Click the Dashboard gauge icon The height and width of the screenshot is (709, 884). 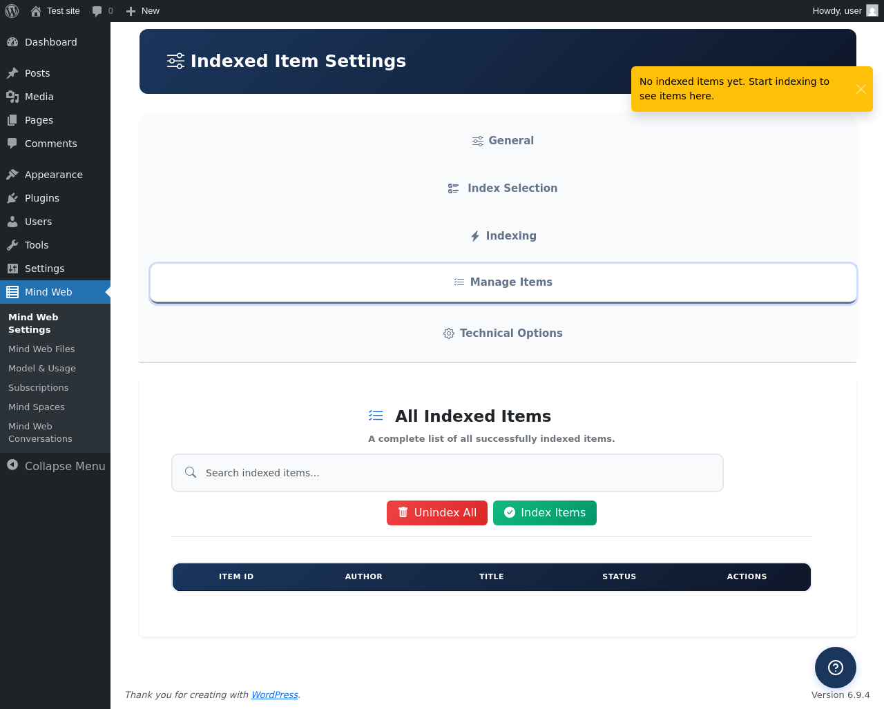(x=12, y=42)
